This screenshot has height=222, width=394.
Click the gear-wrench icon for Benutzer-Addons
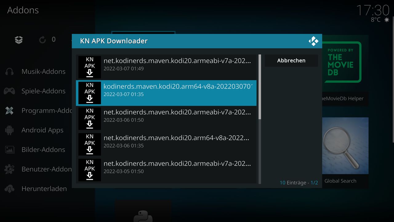pos(10,169)
